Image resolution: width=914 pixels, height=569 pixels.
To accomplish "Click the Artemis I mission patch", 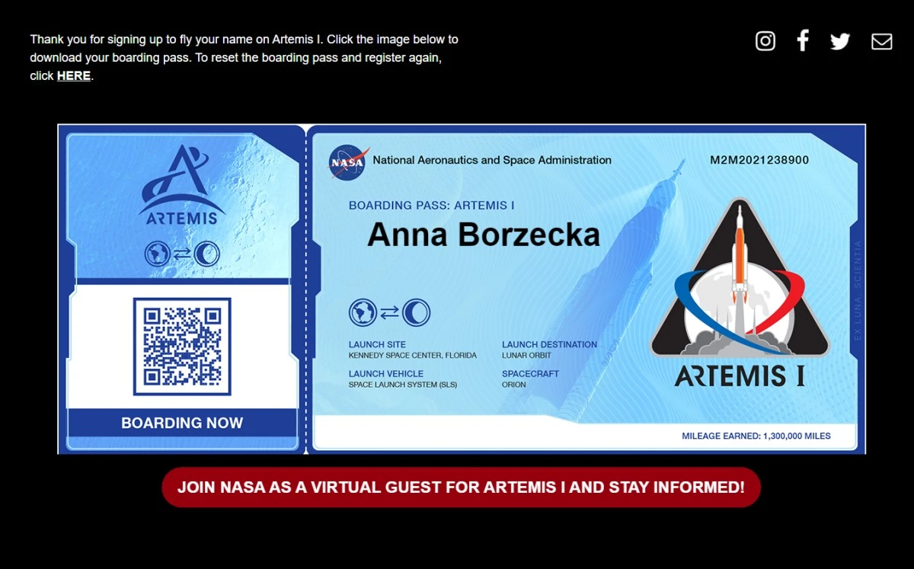I will tap(738, 293).
